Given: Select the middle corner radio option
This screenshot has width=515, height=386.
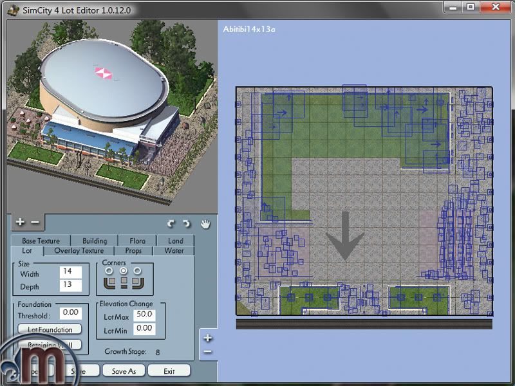Looking at the screenshot, I should [124, 271].
